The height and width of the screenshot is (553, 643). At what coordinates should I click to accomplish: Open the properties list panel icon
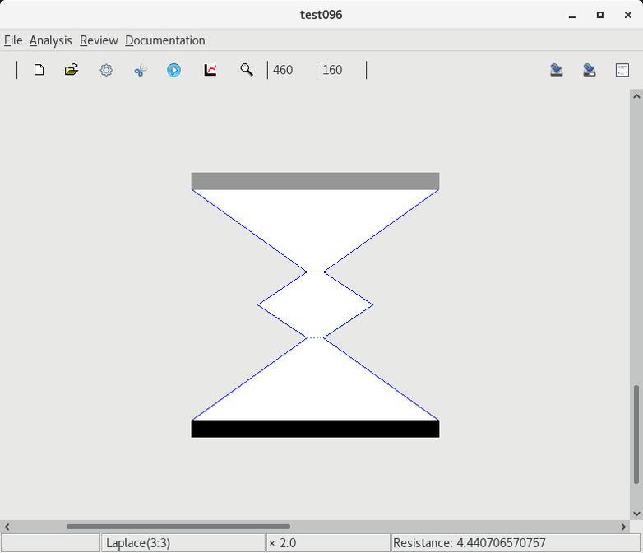[x=622, y=70]
